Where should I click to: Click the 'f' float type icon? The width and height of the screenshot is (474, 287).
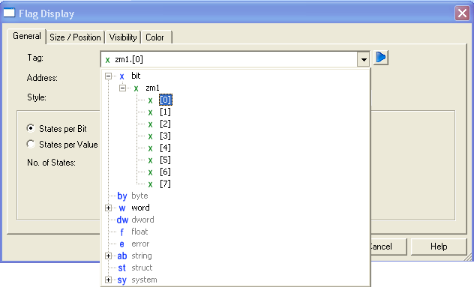pos(121,232)
